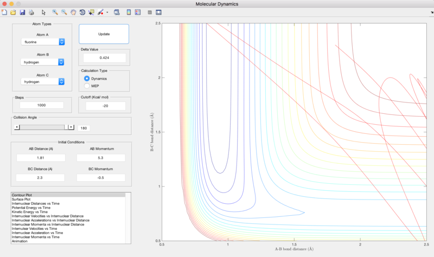
Task: Select Potential Energy vs Time entry
Action: point(31,208)
